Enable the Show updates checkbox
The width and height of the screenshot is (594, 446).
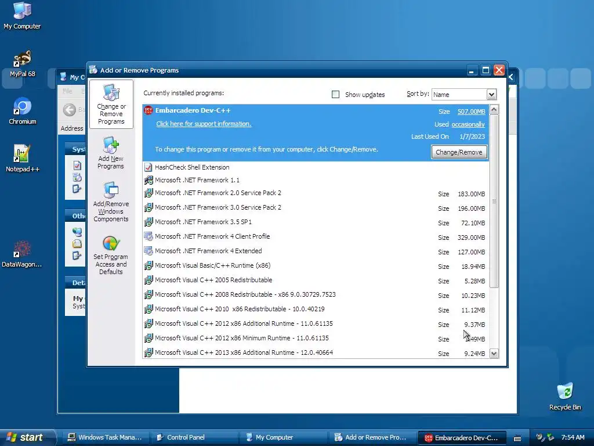(336, 95)
